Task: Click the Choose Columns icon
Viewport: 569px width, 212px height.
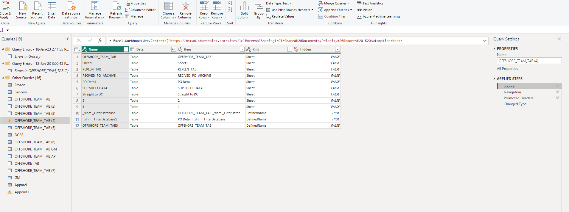Action: (169, 6)
